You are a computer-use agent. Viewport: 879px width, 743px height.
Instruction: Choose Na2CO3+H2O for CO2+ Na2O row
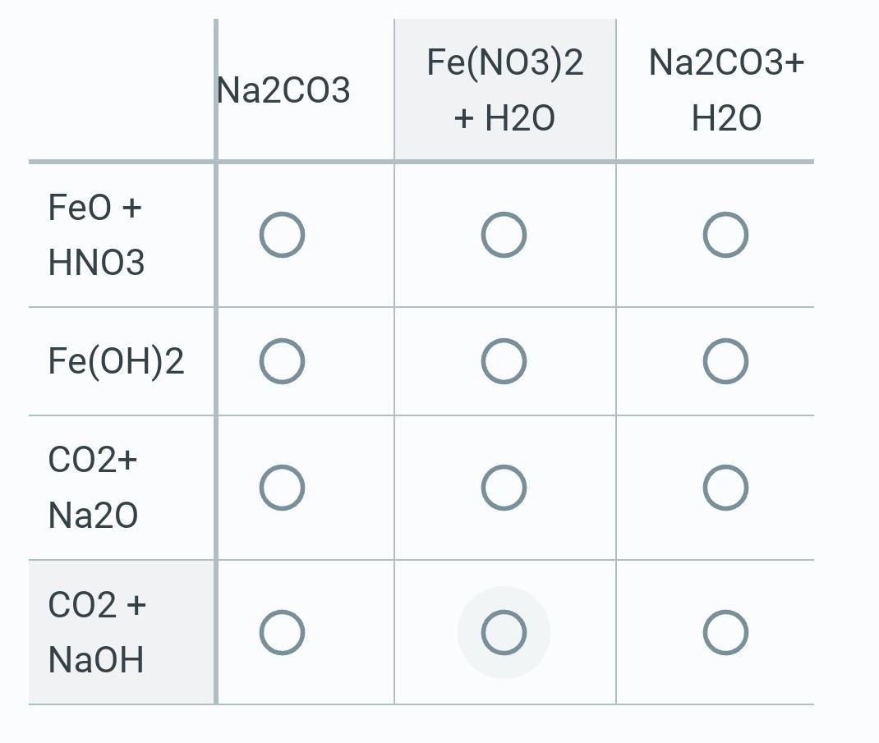[x=725, y=488]
